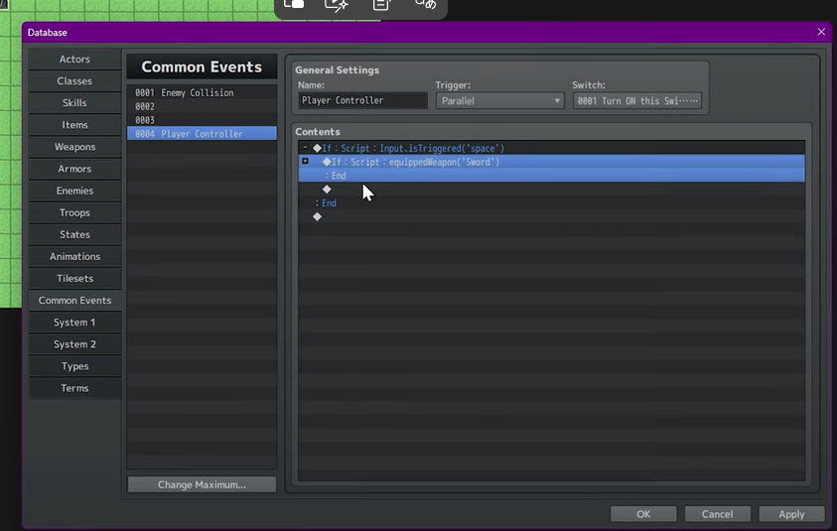837x531 pixels.
Task: Close the Database window with the X
Action: [x=821, y=32]
